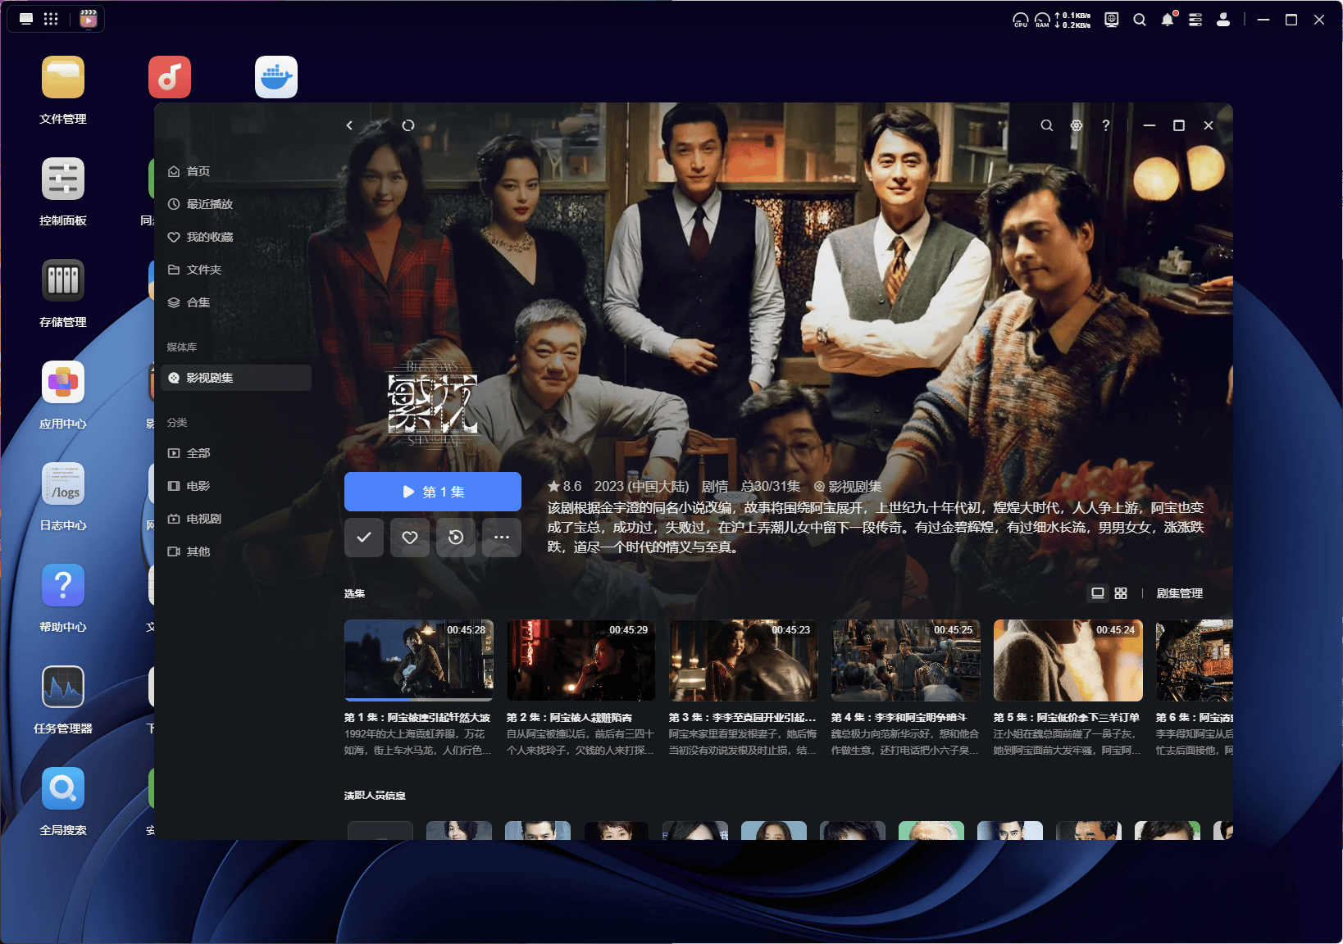The width and height of the screenshot is (1343, 944).
Task: Play 第 1 集 with blue button
Action: click(433, 492)
